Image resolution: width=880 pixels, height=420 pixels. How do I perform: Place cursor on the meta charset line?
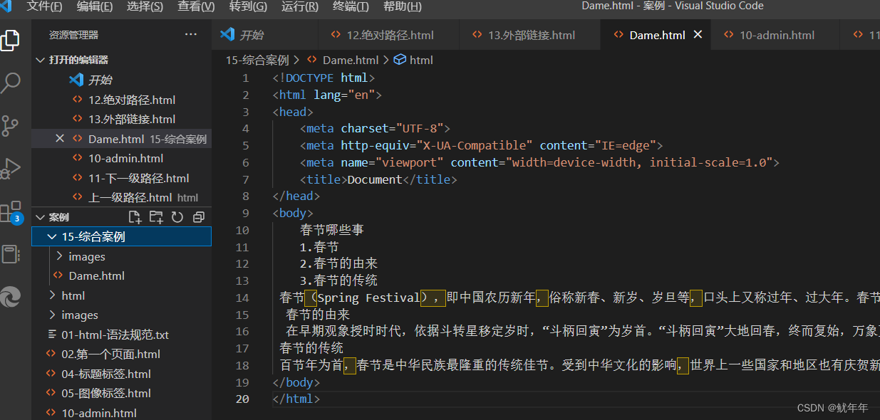(376, 129)
